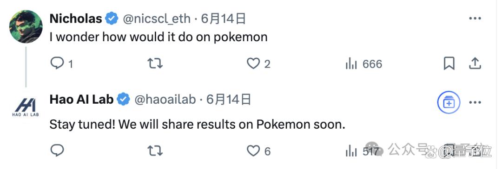Open @nicscl_eth handle link

[x=158, y=19]
